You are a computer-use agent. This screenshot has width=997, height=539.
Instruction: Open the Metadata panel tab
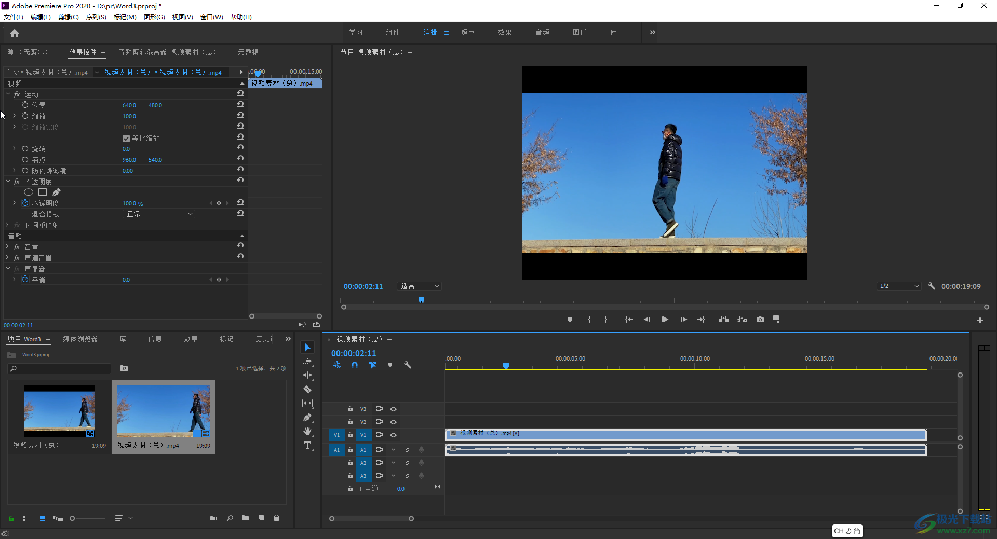point(248,52)
